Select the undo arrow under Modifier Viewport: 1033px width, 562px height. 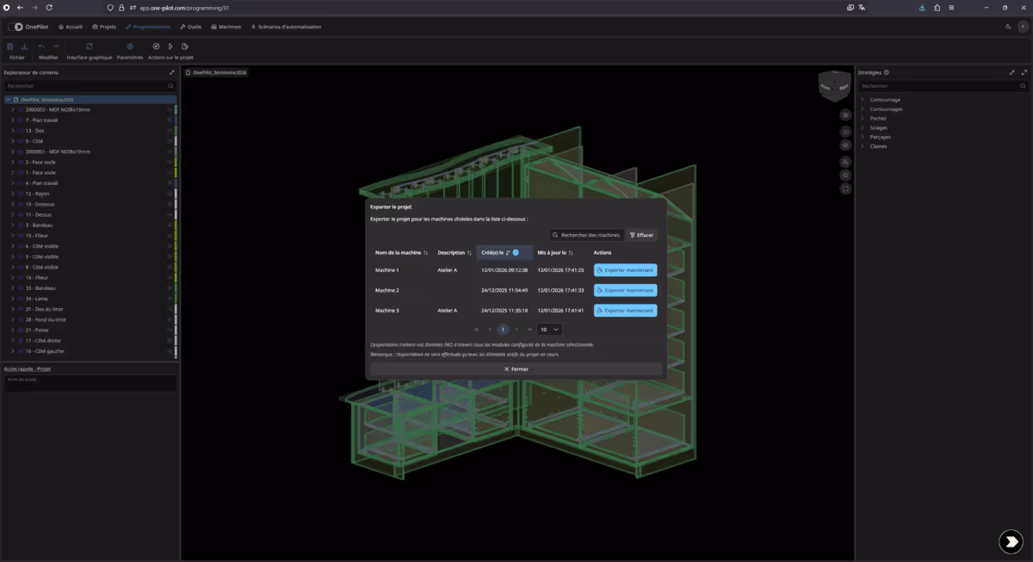point(41,46)
